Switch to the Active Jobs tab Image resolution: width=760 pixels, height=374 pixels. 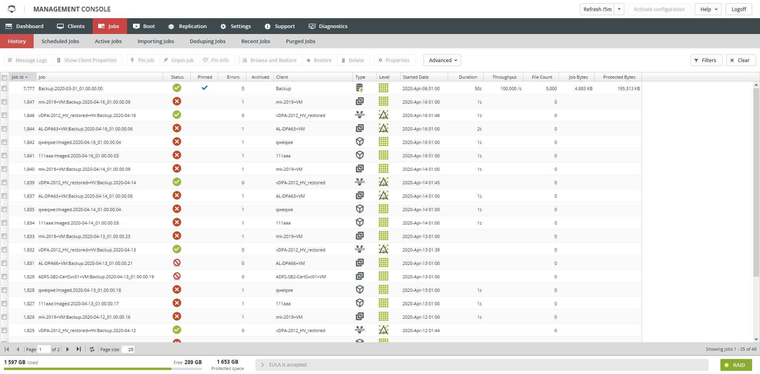(108, 41)
